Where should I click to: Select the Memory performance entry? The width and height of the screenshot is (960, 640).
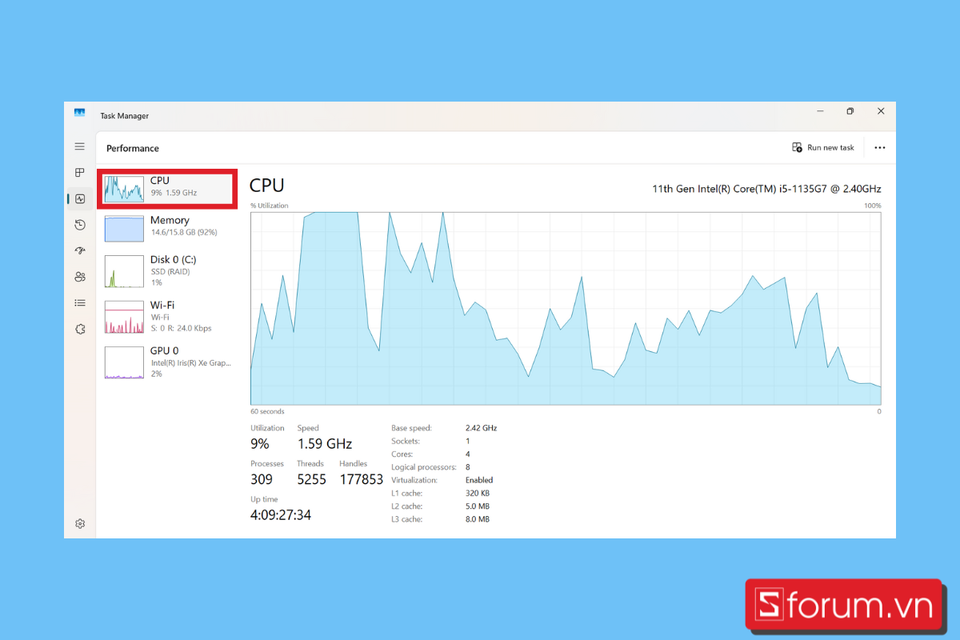pos(167,227)
